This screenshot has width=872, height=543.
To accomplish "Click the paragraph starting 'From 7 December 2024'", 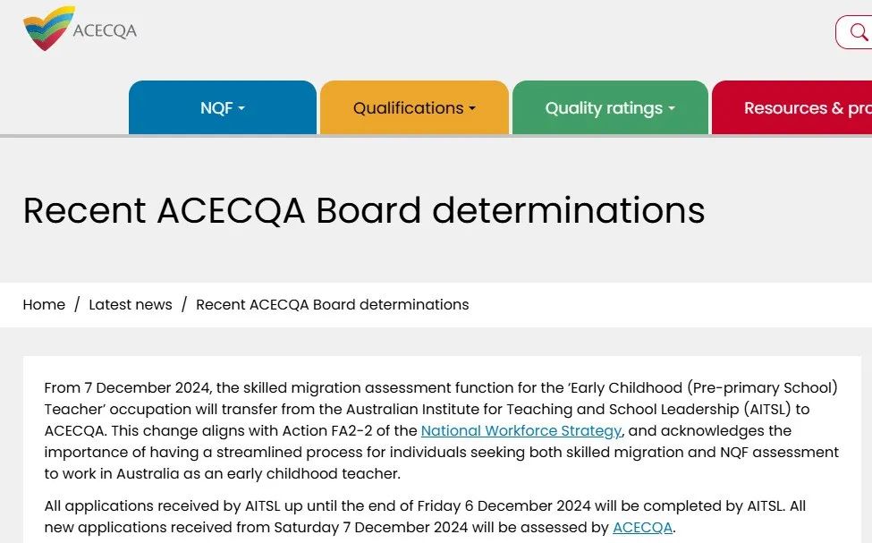I will click(442, 430).
